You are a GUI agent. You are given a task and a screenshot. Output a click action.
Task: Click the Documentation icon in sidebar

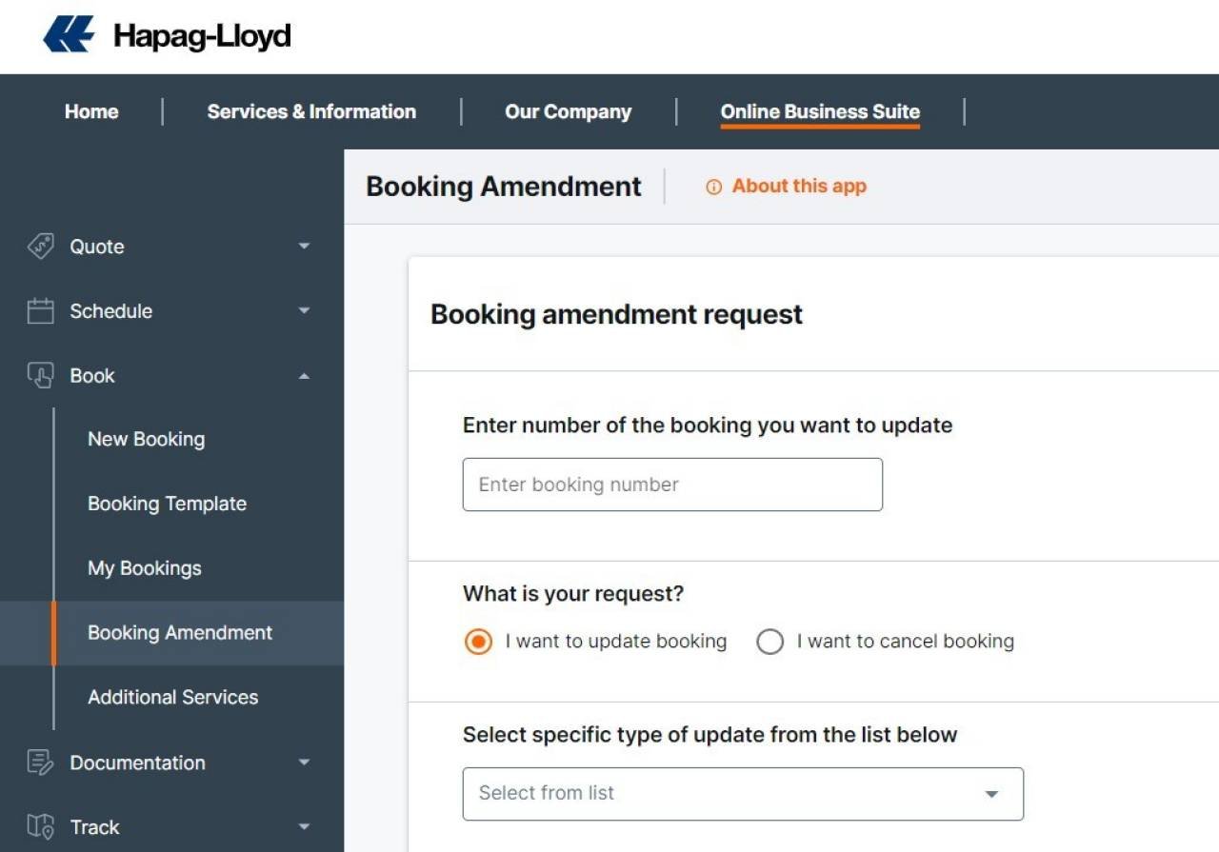click(x=38, y=762)
